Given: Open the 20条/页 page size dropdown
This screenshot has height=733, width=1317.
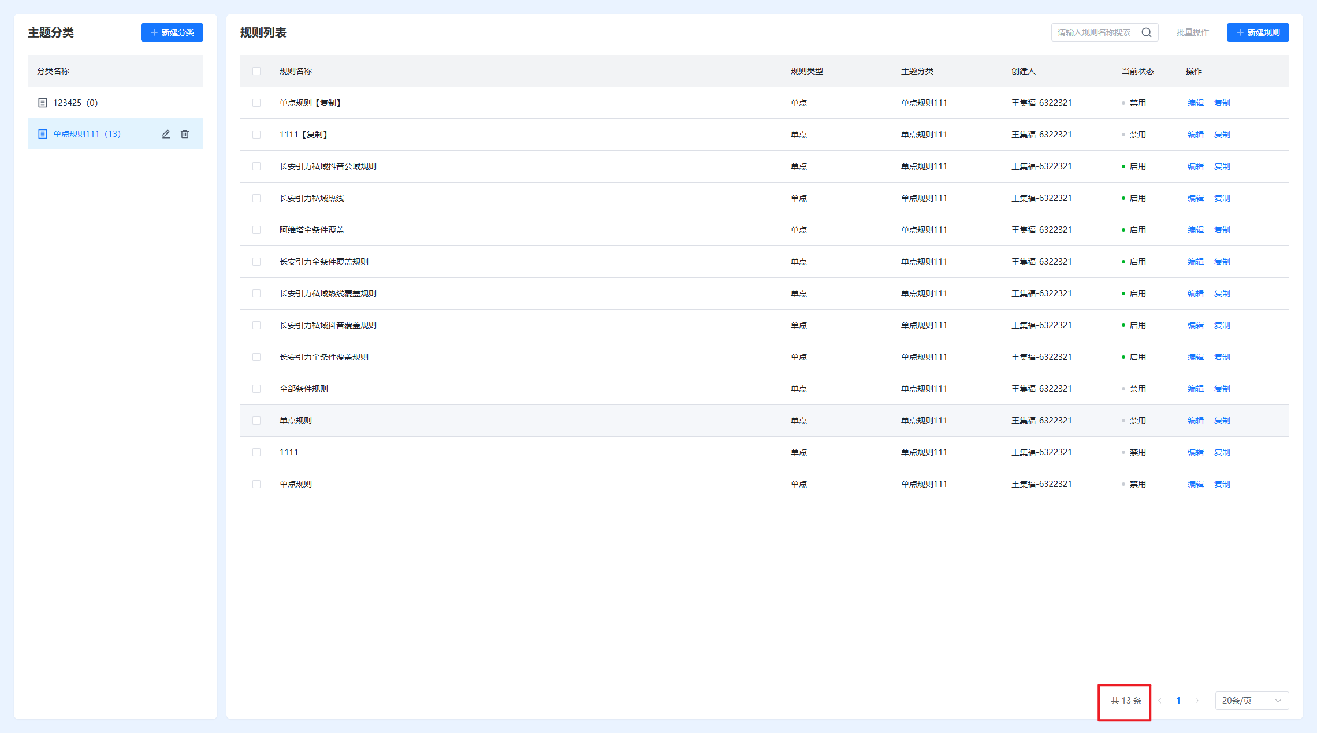Looking at the screenshot, I should 1251,701.
